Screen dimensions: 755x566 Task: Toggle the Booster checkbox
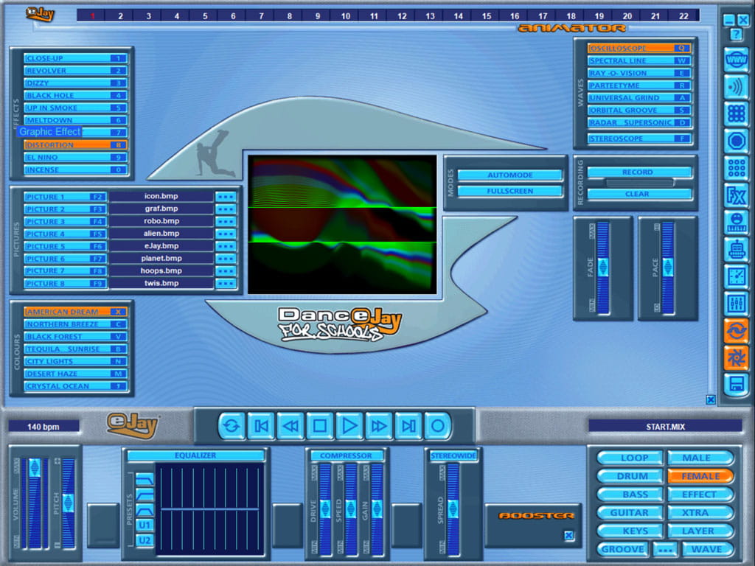point(568,536)
